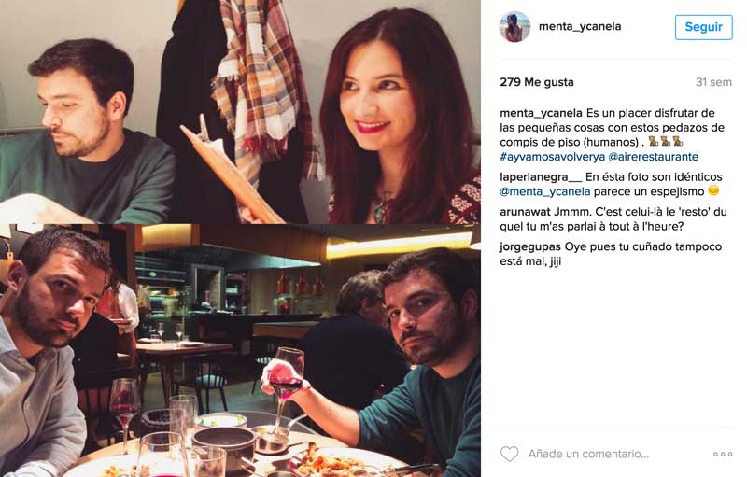Image resolution: width=747 pixels, height=477 pixels.
Task: Open the menta_ycanela username in the header
Action: [x=580, y=27]
